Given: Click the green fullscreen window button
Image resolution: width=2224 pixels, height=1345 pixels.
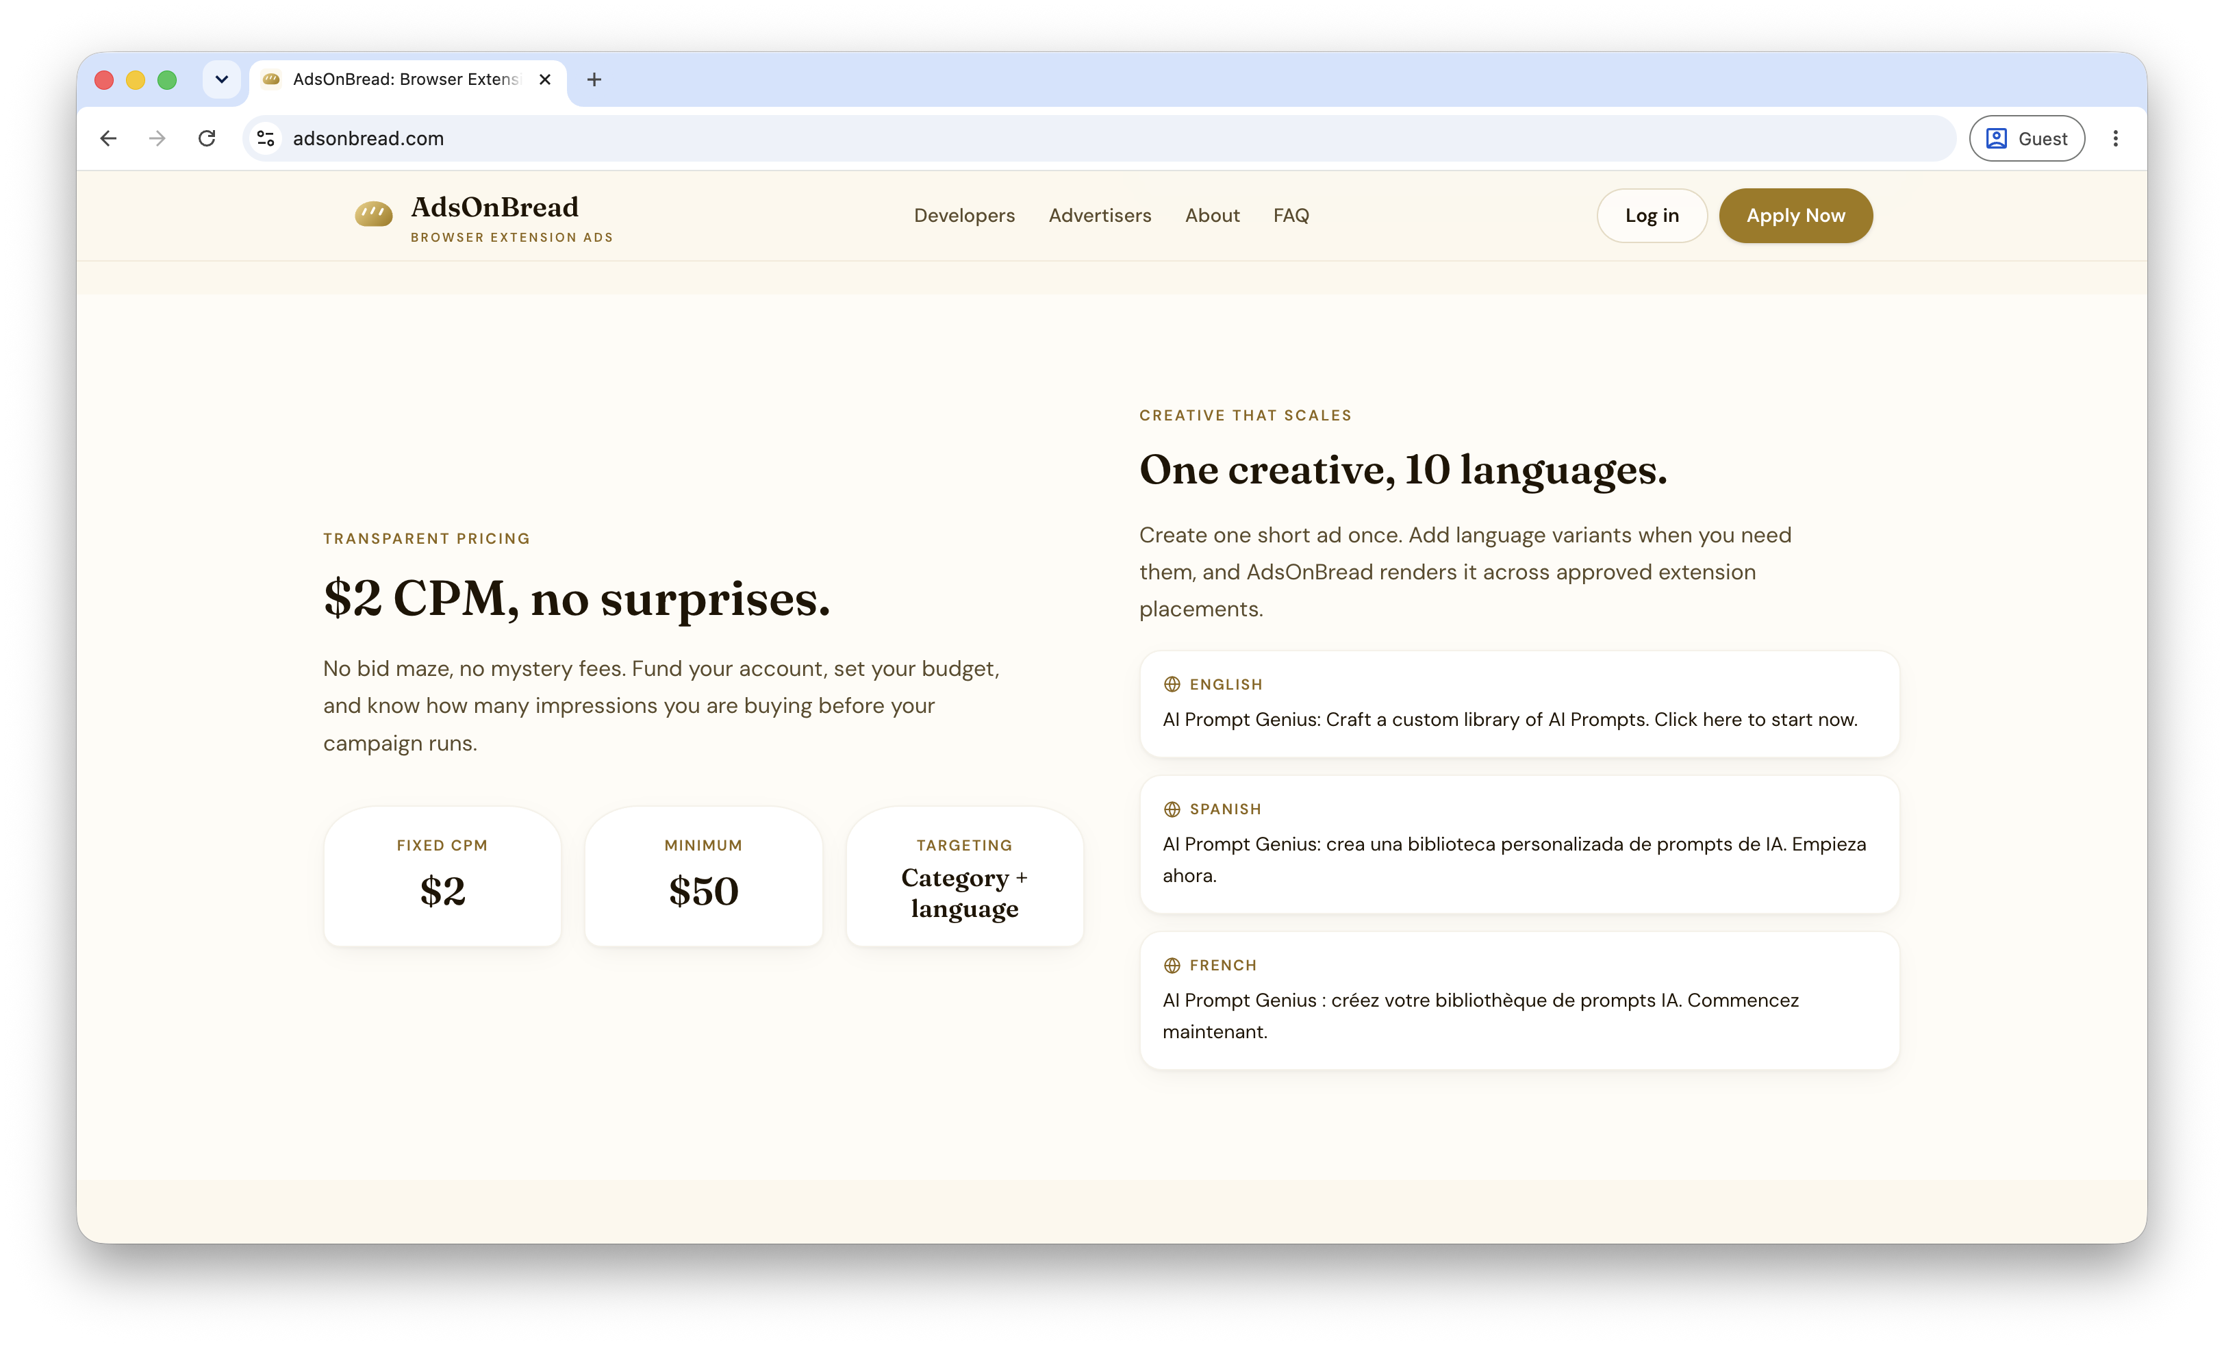Looking at the screenshot, I should point(167,79).
